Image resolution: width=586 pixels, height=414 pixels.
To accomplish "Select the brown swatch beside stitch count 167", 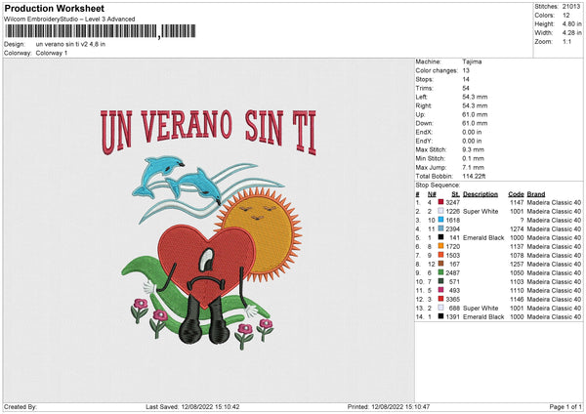I will click(x=440, y=264).
